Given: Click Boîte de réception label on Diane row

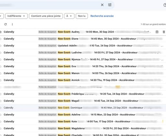Looking at the screenshot, I should click(48, 39).
